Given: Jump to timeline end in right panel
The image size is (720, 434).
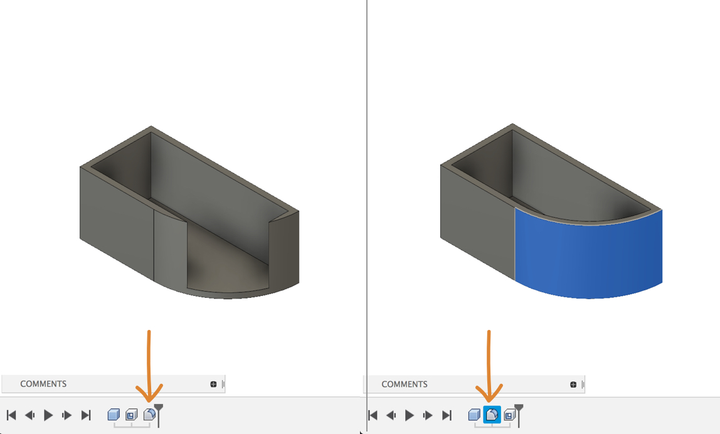Looking at the screenshot, I should [447, 415].
